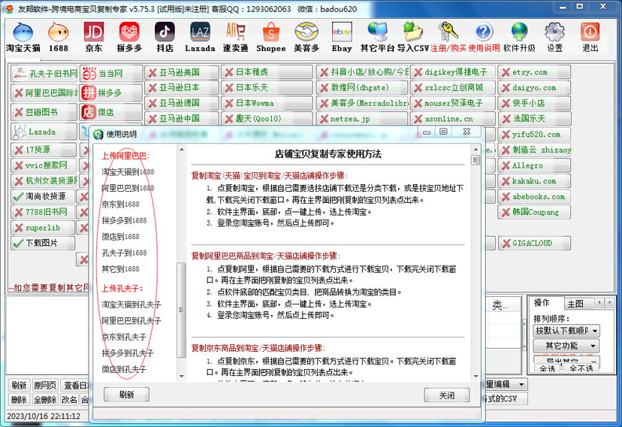Click the 淘宝天猫 platform icon
The width and height of the screenshot is (622, 427).
click(23, 37)
